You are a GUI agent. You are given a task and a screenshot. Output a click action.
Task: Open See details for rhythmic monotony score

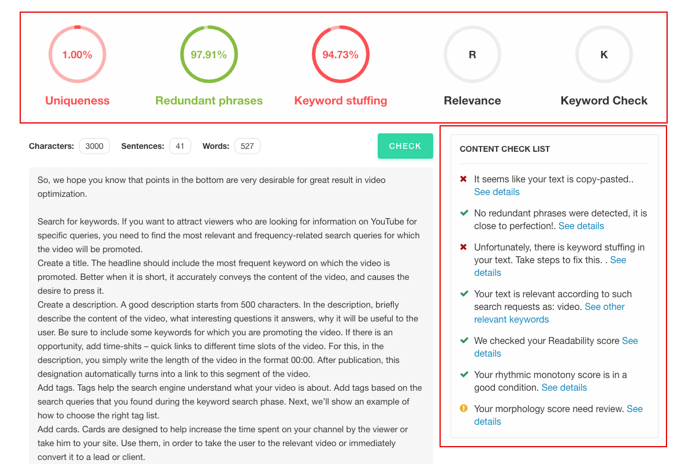564,388
